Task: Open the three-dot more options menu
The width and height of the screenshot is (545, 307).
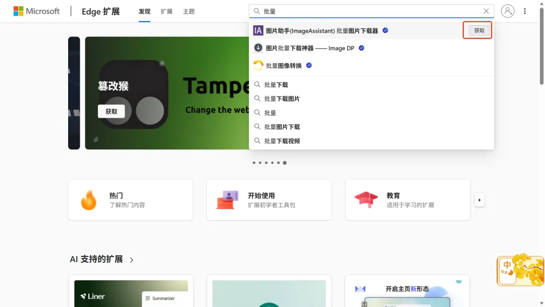Action: (525, 11)
